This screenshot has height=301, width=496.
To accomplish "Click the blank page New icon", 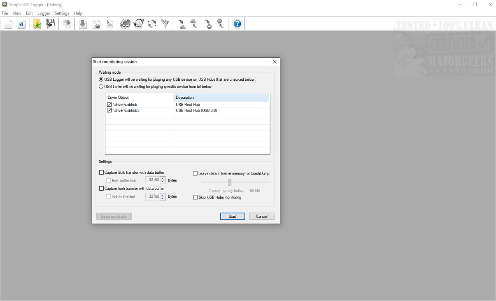I will [x=9, y=24].
